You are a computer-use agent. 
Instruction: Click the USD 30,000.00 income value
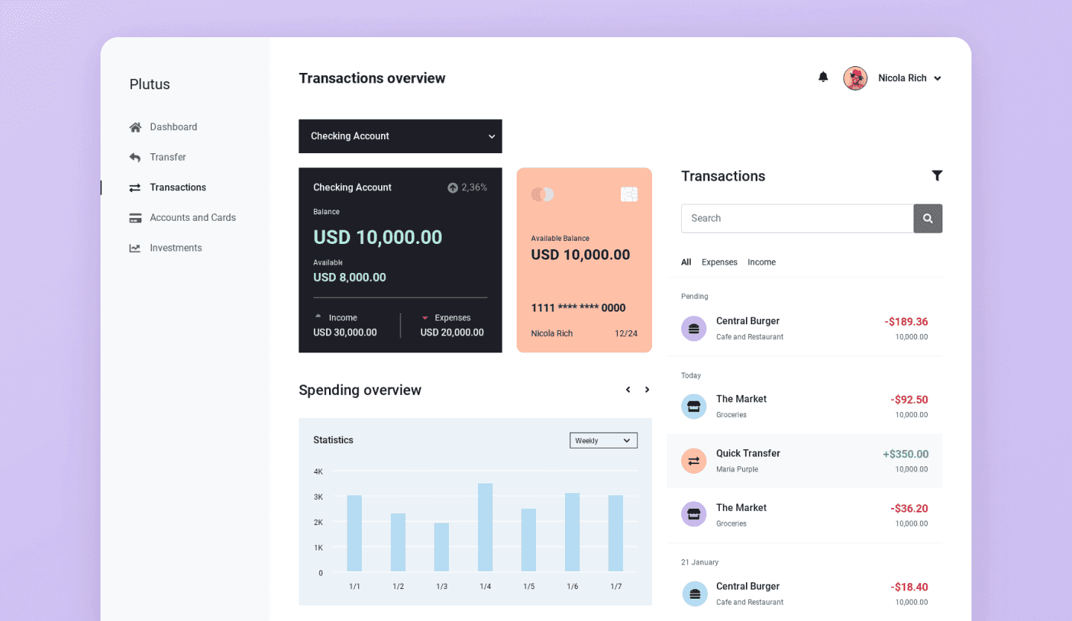pos(345,332)
